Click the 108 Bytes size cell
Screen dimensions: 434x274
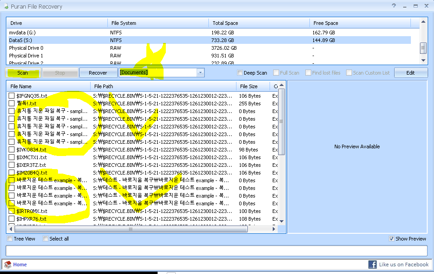[250, 219]
